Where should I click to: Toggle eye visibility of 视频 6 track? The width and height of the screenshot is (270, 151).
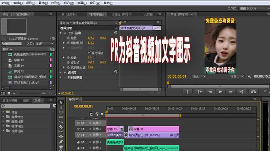click(x=78, y=123)
